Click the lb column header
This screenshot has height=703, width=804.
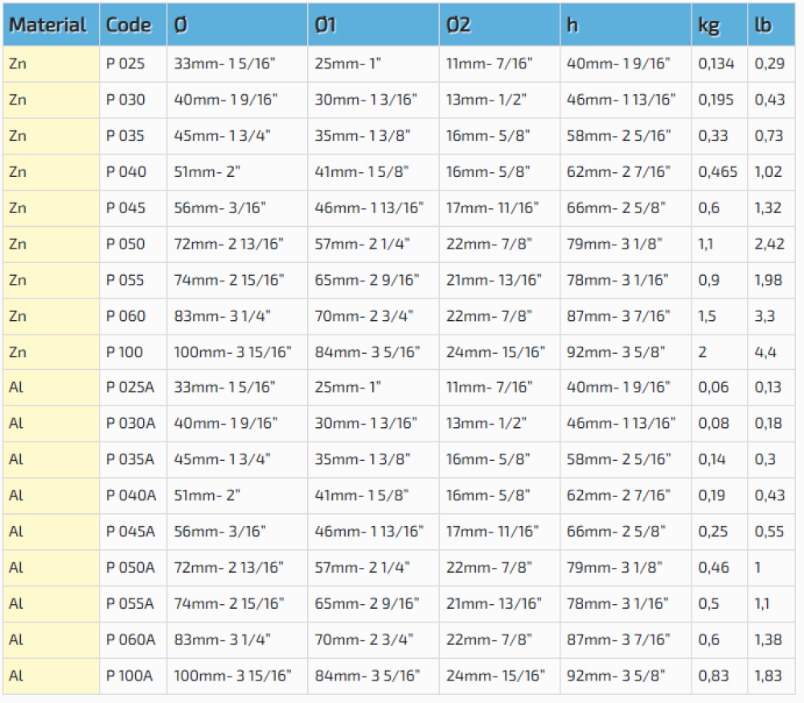click(x=763, y=25)
